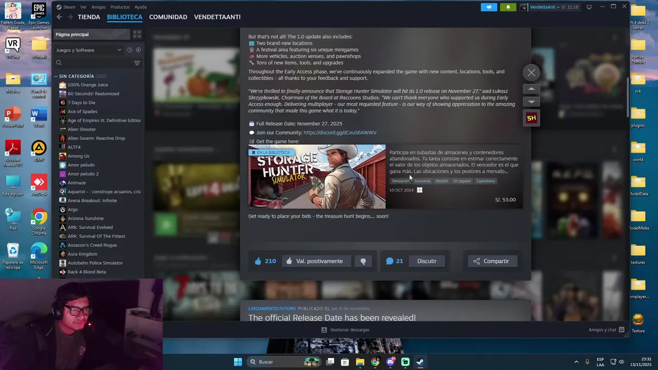Click the taskbar Buscar search box
The width and height of the screenshot is (658, 370).
click(284, 362)
